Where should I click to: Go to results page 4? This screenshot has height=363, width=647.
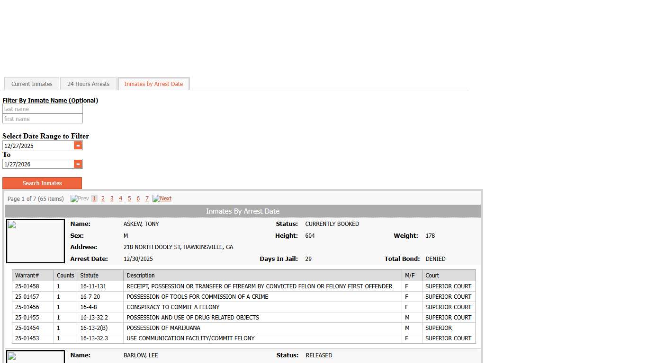tap(120, 199)
